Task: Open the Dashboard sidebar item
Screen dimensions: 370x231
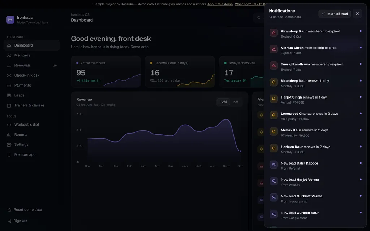Action: [x=32, y=45]
